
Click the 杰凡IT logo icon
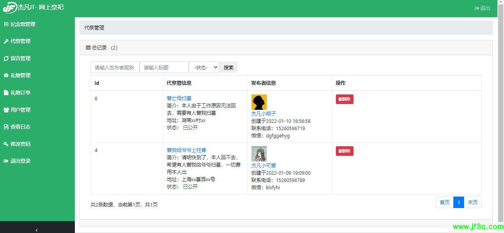[x=10, y=7]
